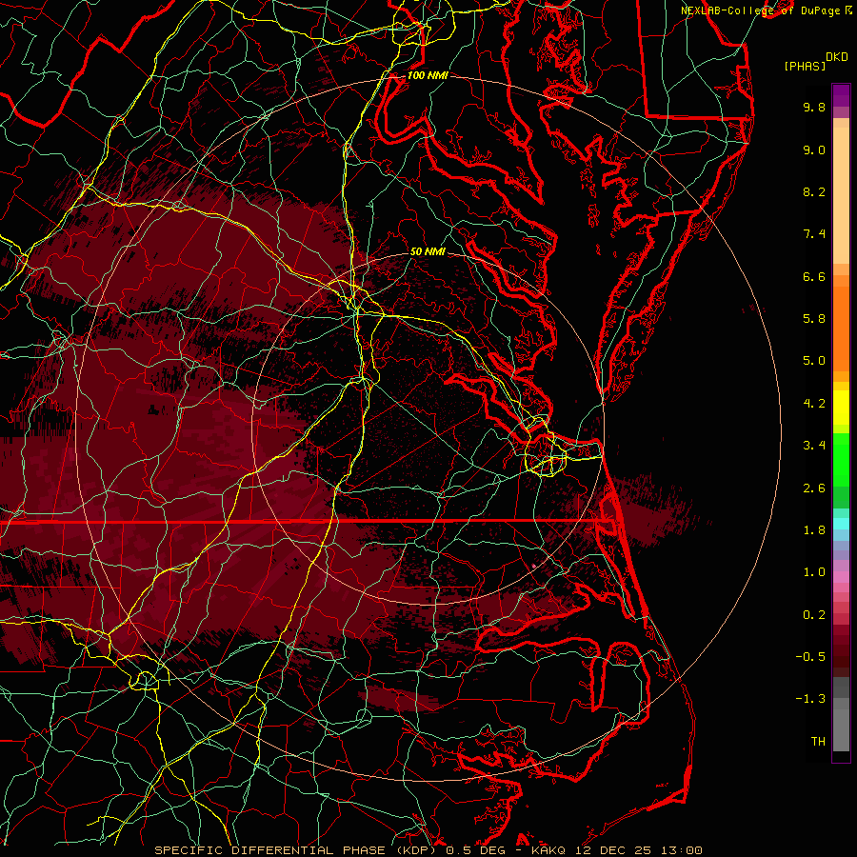Click the 12 DEC 25 13:00 timestamp
This screenshot has height=857, width=857.
point(637,850)
